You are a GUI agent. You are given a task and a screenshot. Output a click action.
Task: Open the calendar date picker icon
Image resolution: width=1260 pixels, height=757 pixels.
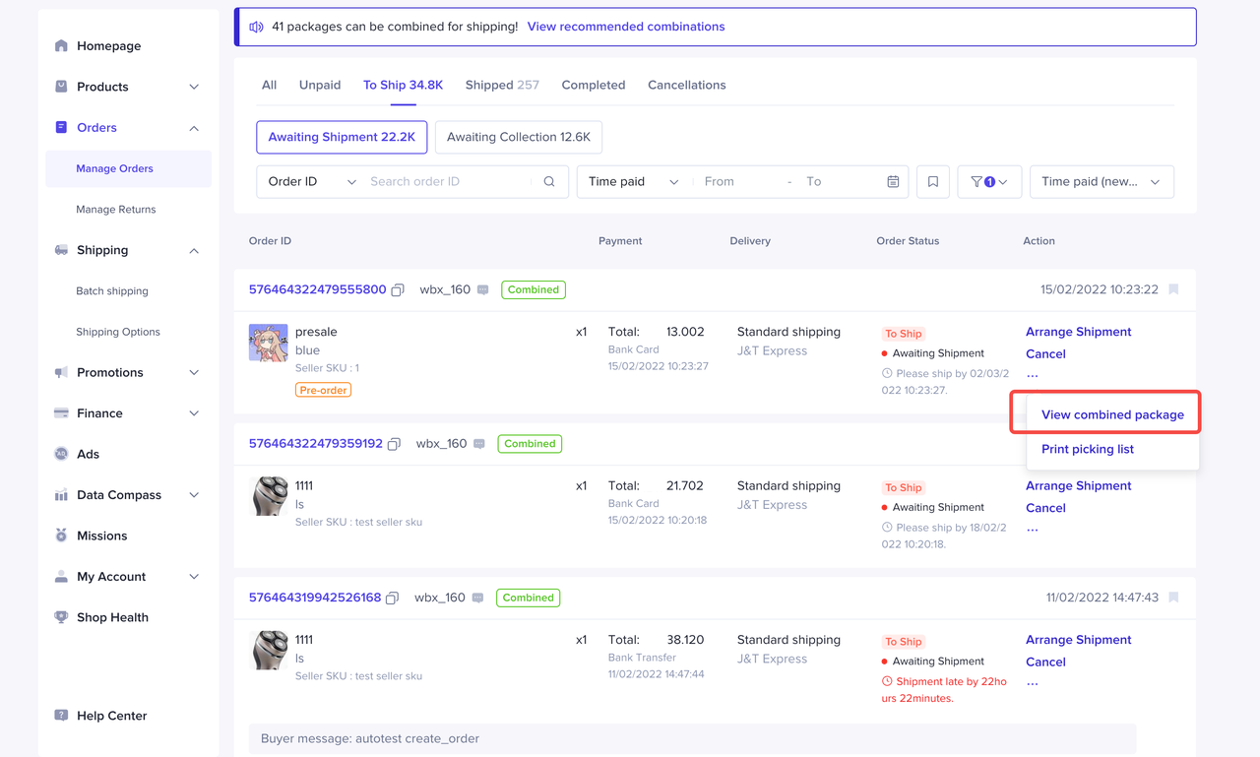coord(893,181)
